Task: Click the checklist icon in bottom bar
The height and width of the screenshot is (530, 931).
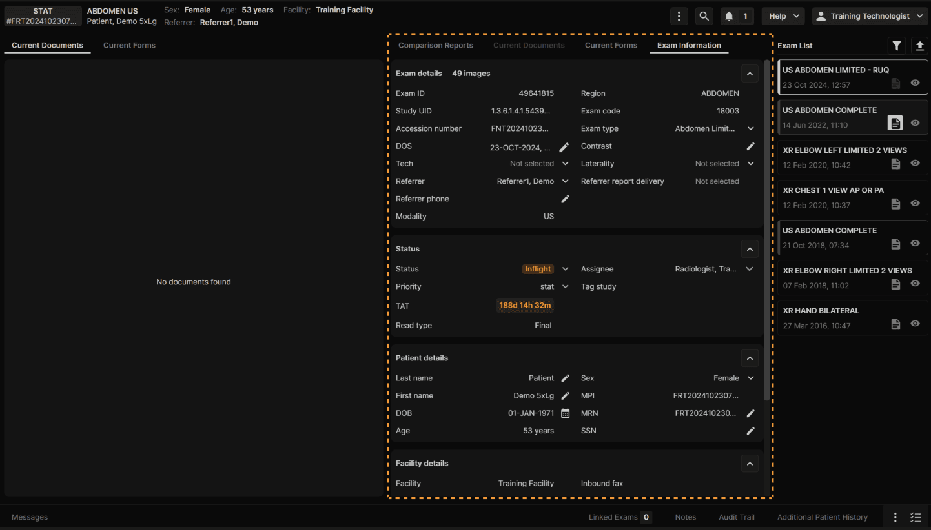Action: 916,517
